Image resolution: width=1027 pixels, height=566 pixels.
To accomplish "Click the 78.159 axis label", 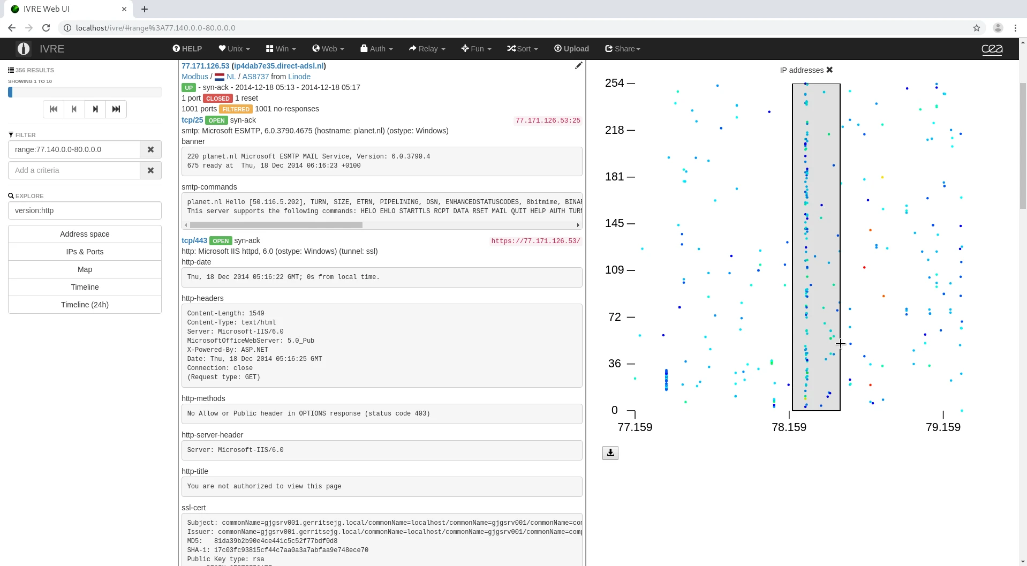I will click(x=789, y=427).
